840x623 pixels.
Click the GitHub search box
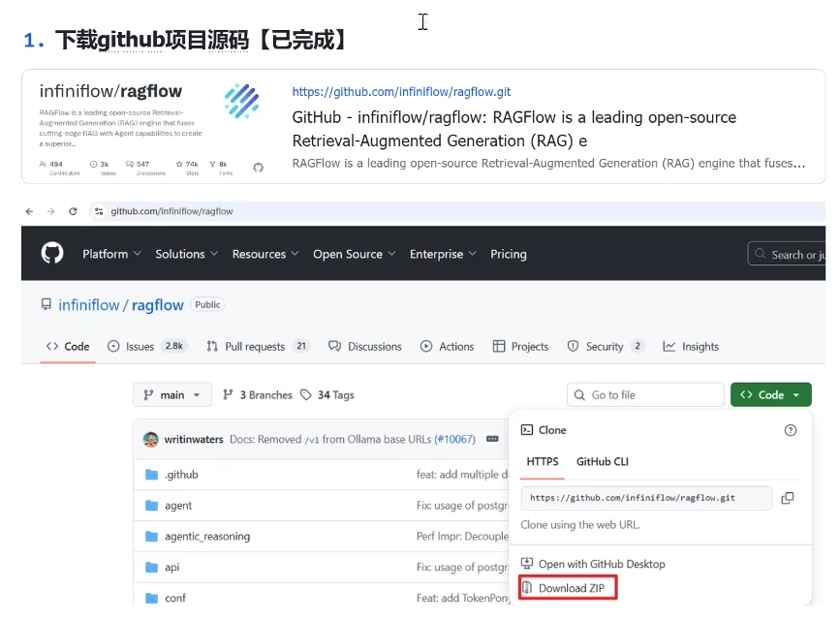[787, 254]
